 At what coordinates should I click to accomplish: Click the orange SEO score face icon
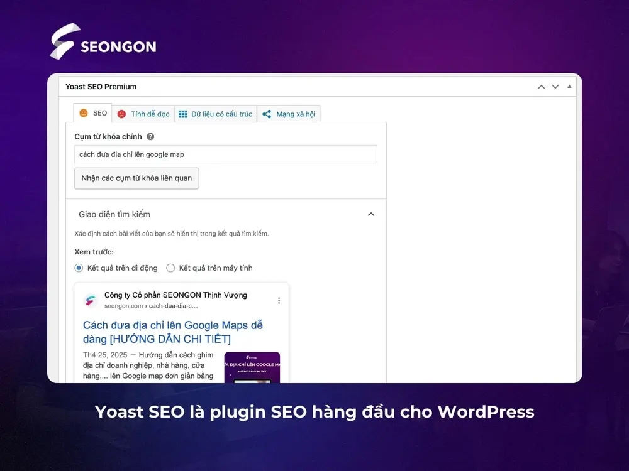(84, 113)
